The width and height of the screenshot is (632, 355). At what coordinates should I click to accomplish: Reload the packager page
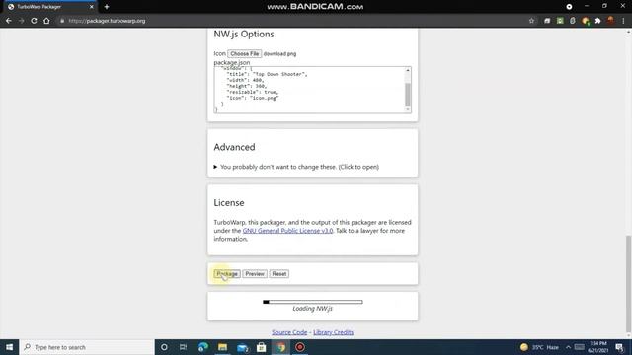tap(34, 21)
